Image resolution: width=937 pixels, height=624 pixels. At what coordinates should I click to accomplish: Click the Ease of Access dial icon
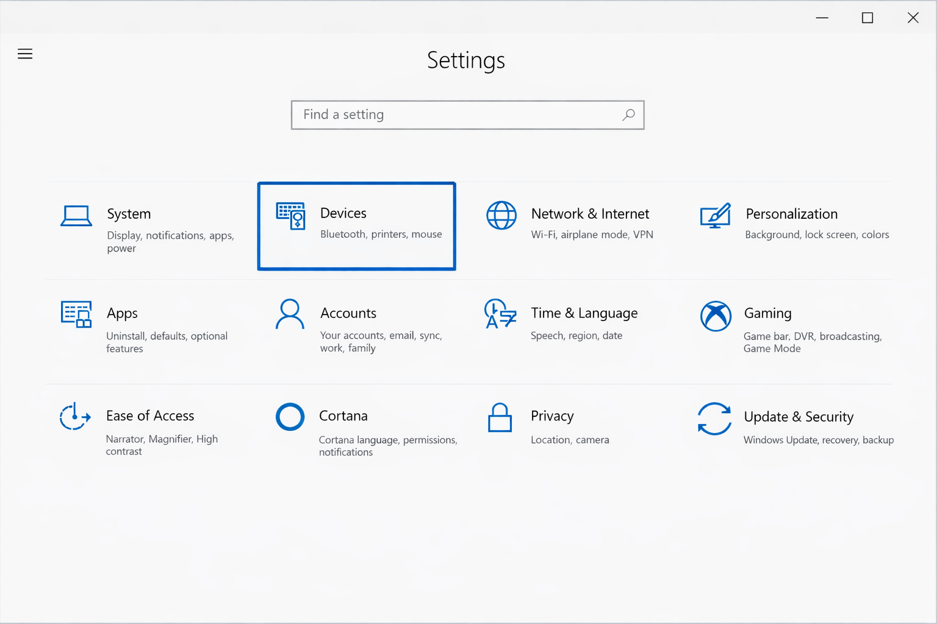coord(75,416)
